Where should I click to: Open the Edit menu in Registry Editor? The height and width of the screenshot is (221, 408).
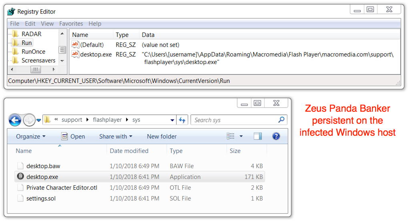coord(30,24)
